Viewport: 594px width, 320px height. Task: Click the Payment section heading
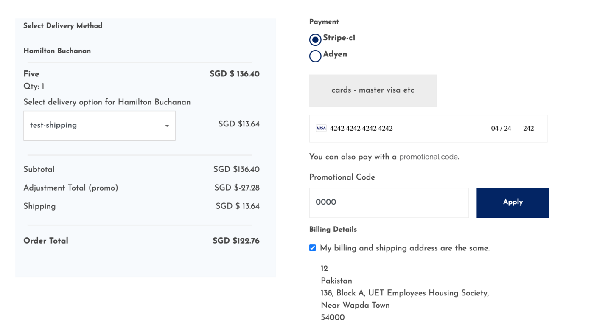click(324, 22)
